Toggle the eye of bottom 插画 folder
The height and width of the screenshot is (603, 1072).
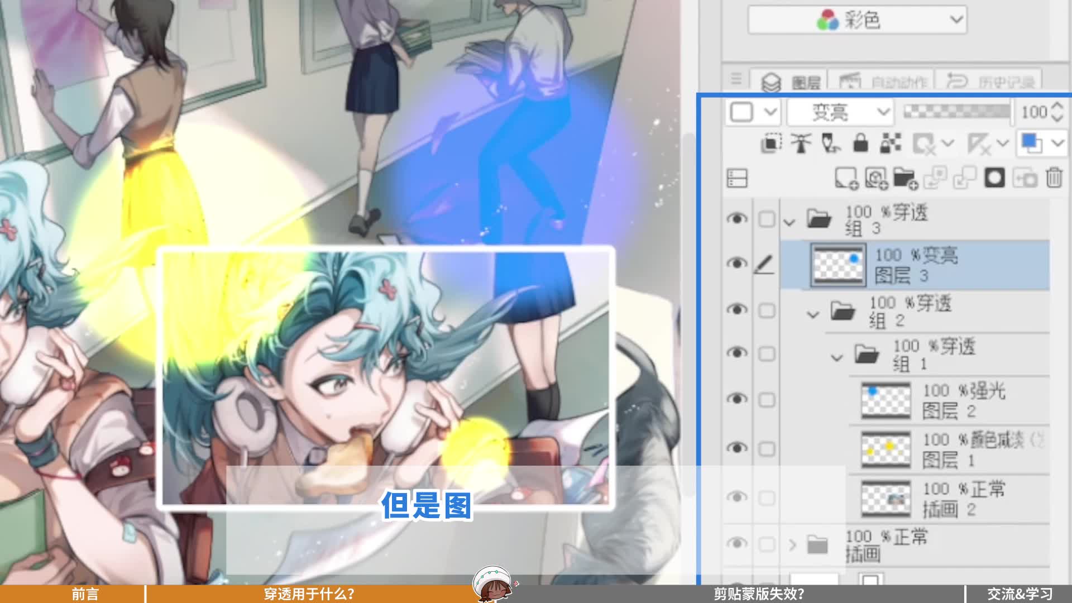[737, 543]
